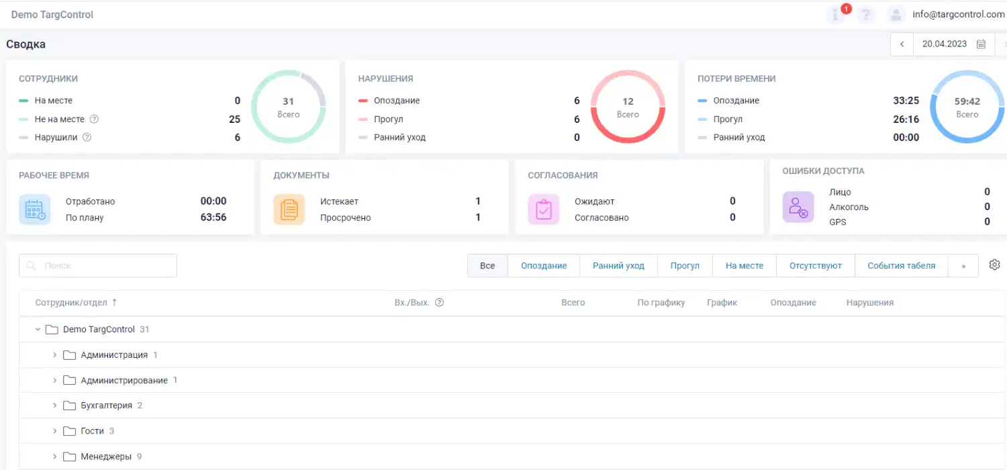Click the Ошибки доступа user icon
This screenshot has height=470, width=1007.
point(798,207)
